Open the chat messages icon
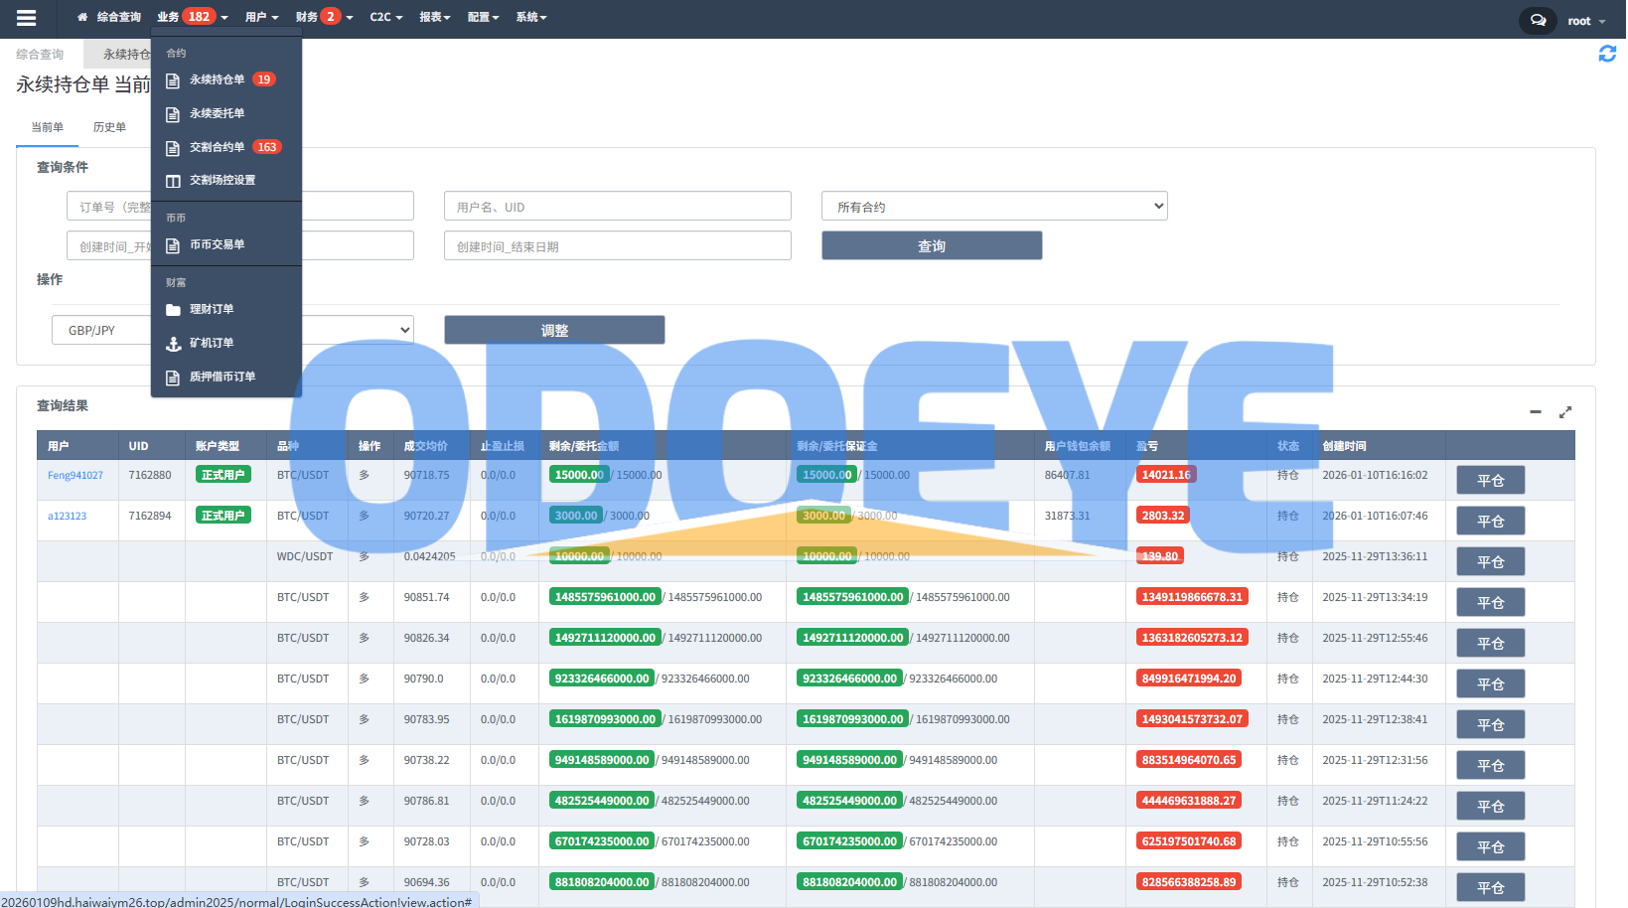1628x908 pixels. tap(1537, 21)
